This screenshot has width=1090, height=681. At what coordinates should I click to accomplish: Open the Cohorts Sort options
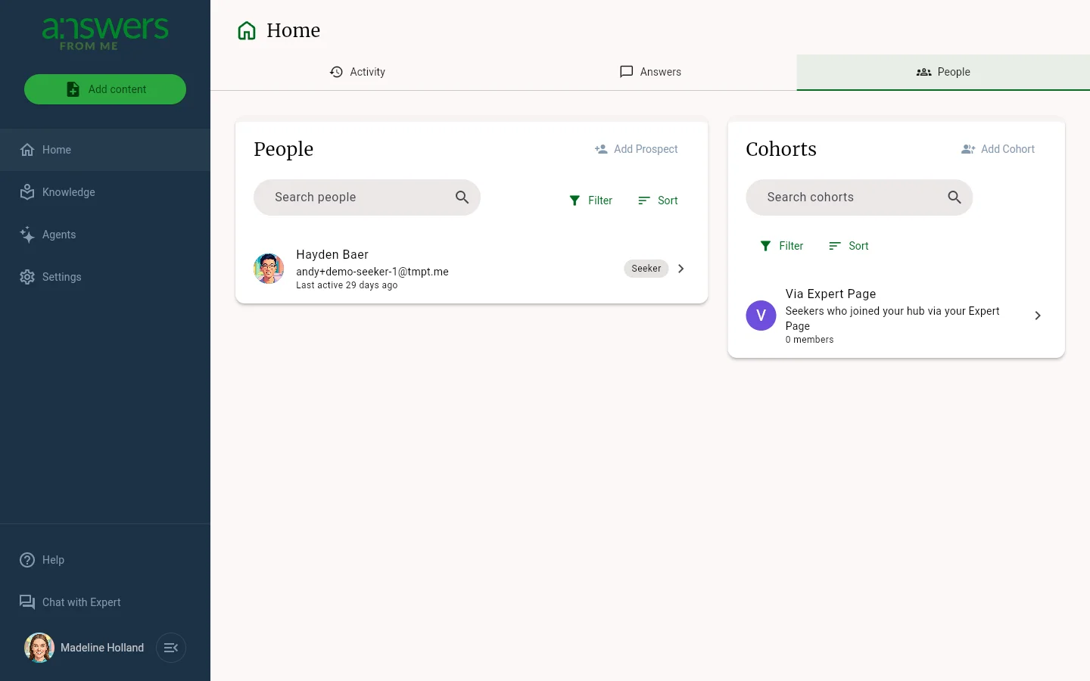tap(849, 246)
